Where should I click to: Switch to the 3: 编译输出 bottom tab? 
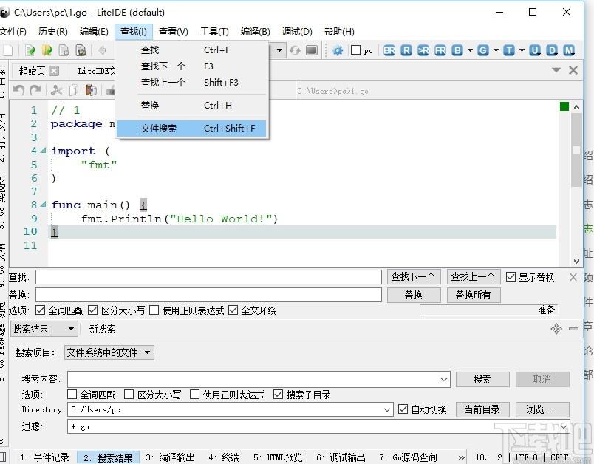(170, 457)
